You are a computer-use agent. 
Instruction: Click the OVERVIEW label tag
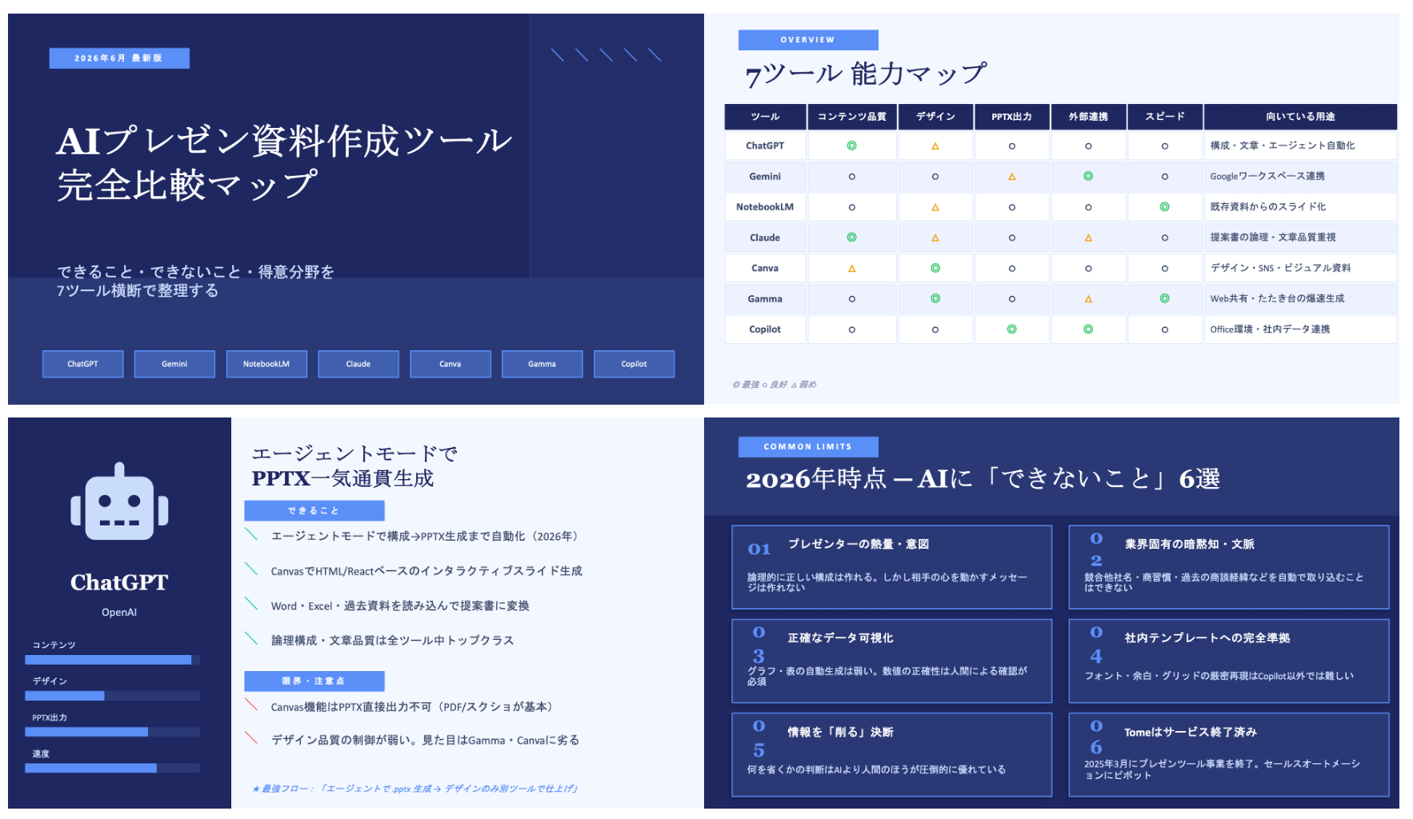coord(808,40)
